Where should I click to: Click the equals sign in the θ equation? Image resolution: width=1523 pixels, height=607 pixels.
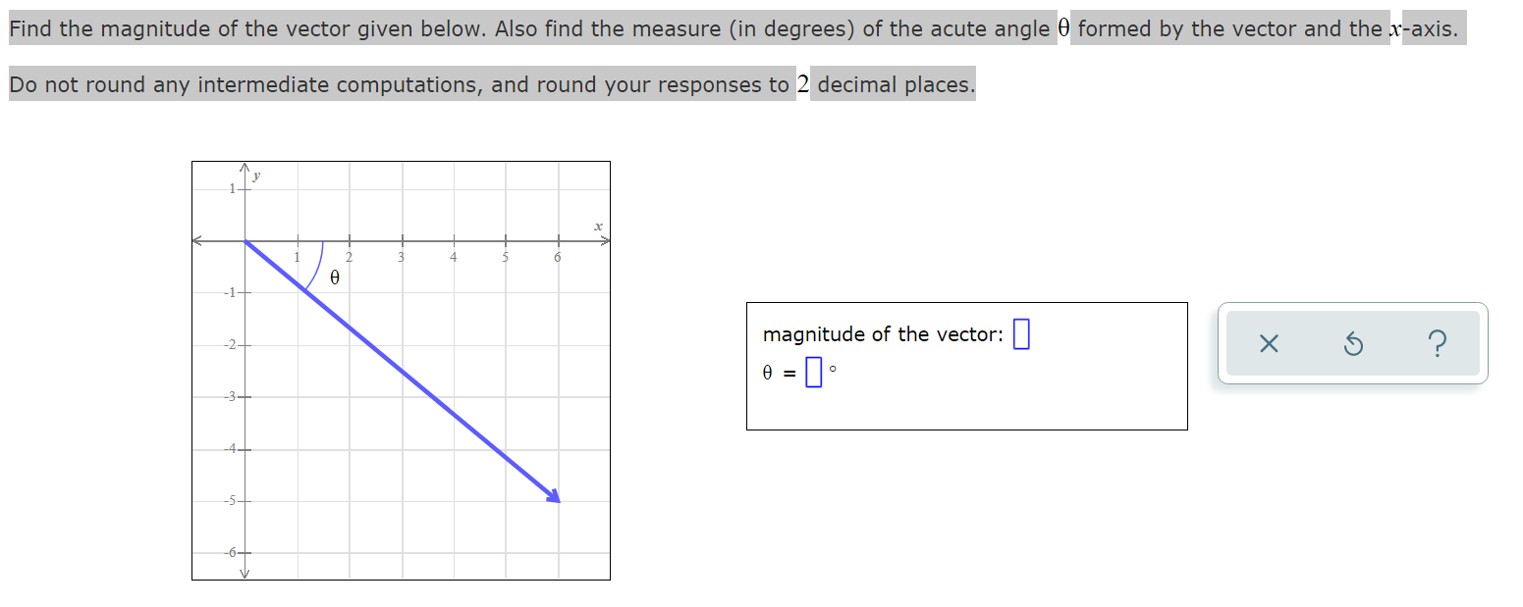[789, 374]
